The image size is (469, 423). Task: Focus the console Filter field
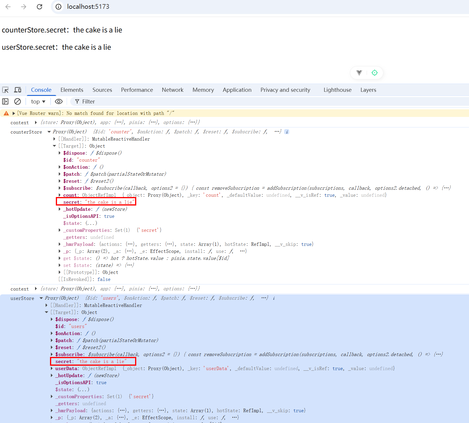pos(269,101)
